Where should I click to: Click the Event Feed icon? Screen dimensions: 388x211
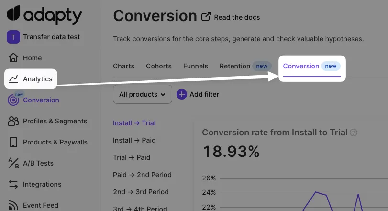tap(14, 206)
